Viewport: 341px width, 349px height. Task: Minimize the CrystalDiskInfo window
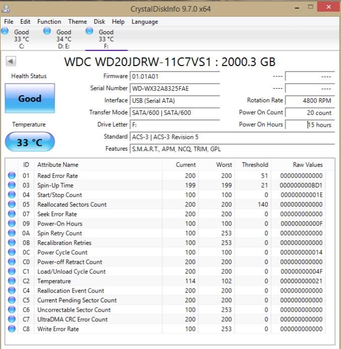point(297,8)
